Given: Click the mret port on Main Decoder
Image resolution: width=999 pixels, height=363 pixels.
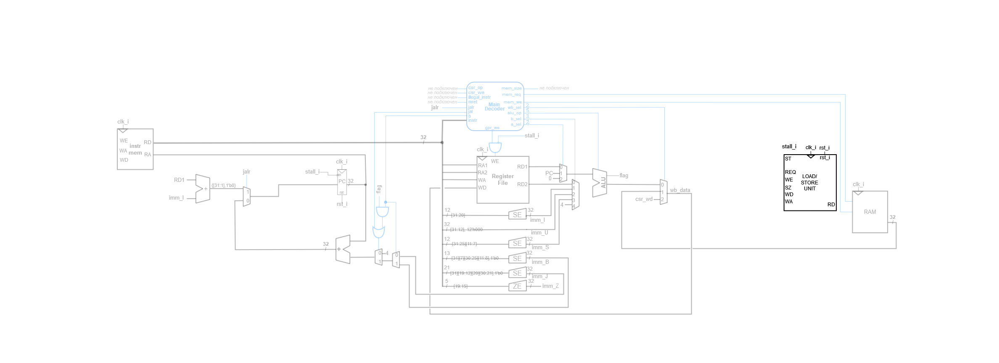Looking at the screenshot, I should coord(473,102).
